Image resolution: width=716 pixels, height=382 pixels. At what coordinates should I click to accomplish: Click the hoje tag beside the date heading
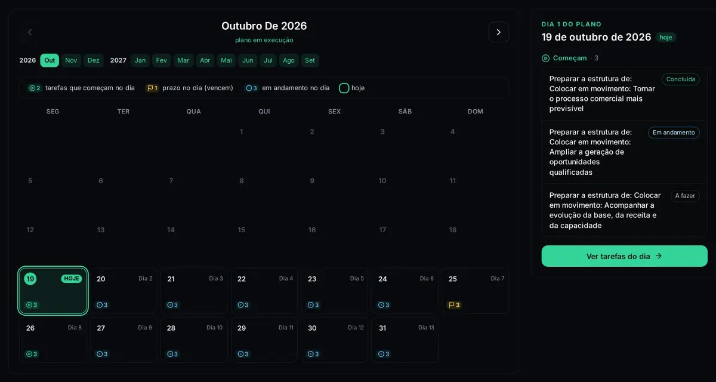(666, 37)
